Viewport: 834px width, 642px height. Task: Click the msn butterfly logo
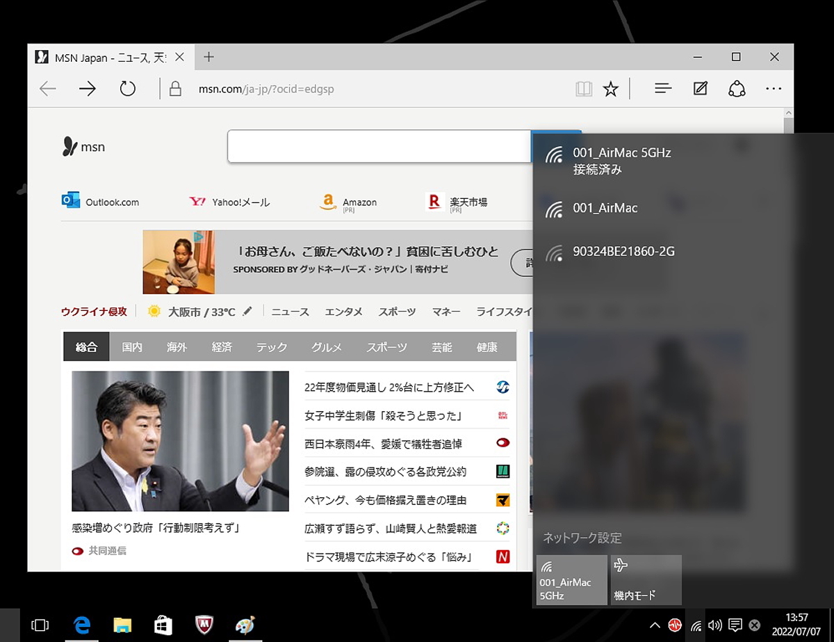[x=83, y=147]
